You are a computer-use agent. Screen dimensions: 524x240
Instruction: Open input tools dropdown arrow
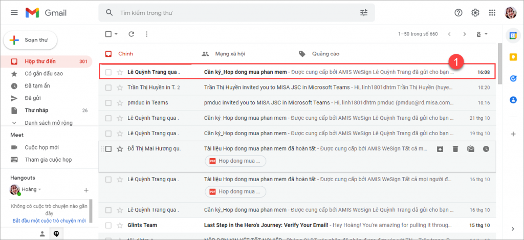pos(486,34)
